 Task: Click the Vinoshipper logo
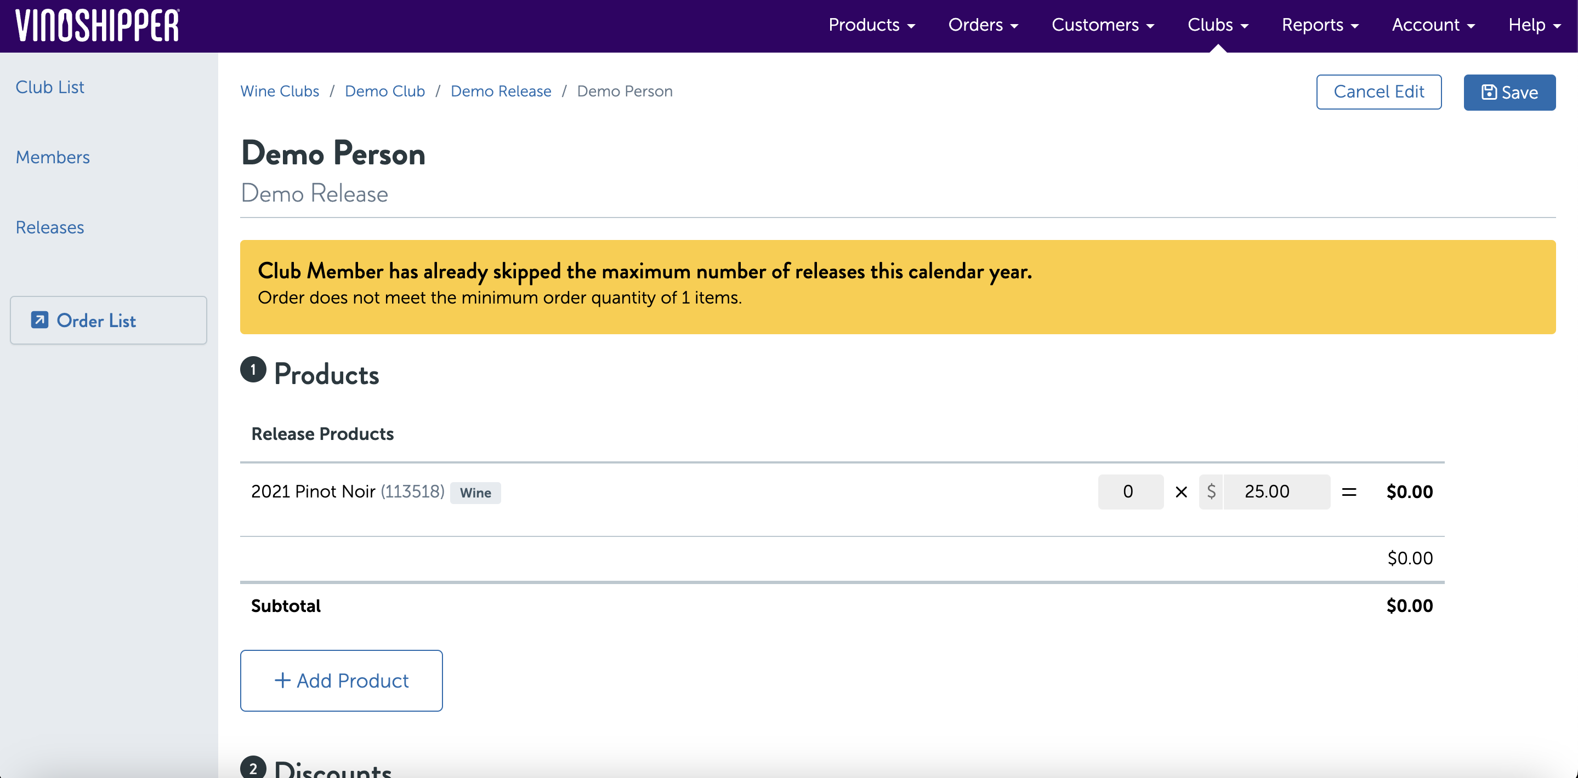click(98, 26)
